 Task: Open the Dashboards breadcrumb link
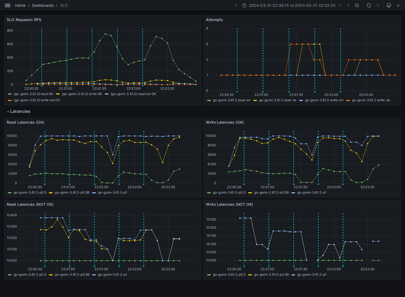43,5
